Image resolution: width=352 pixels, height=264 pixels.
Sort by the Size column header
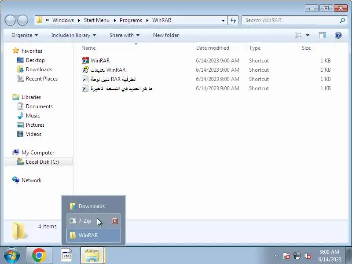[316, 48]
